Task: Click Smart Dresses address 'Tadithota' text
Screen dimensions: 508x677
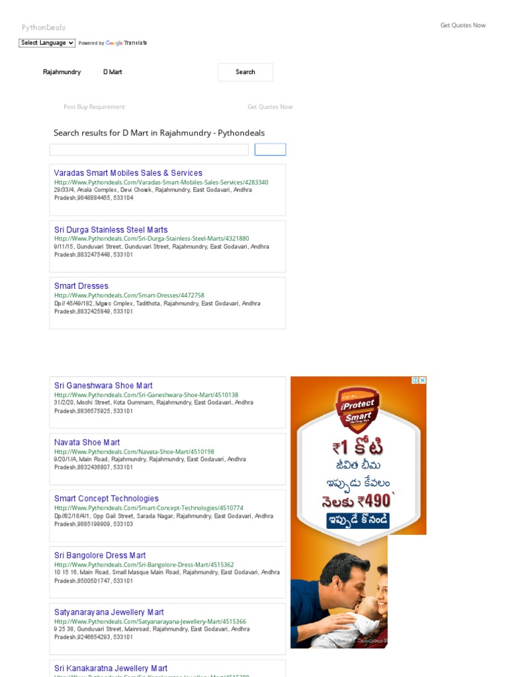Action: point(148,303)
